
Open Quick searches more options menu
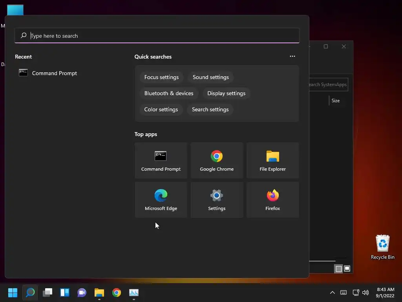tap(292, 56)
